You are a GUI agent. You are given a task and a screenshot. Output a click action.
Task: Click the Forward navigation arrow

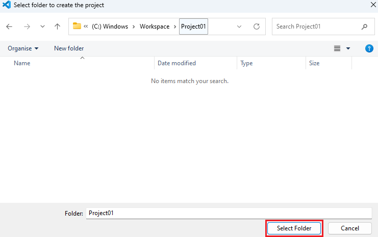pos(27,27)
